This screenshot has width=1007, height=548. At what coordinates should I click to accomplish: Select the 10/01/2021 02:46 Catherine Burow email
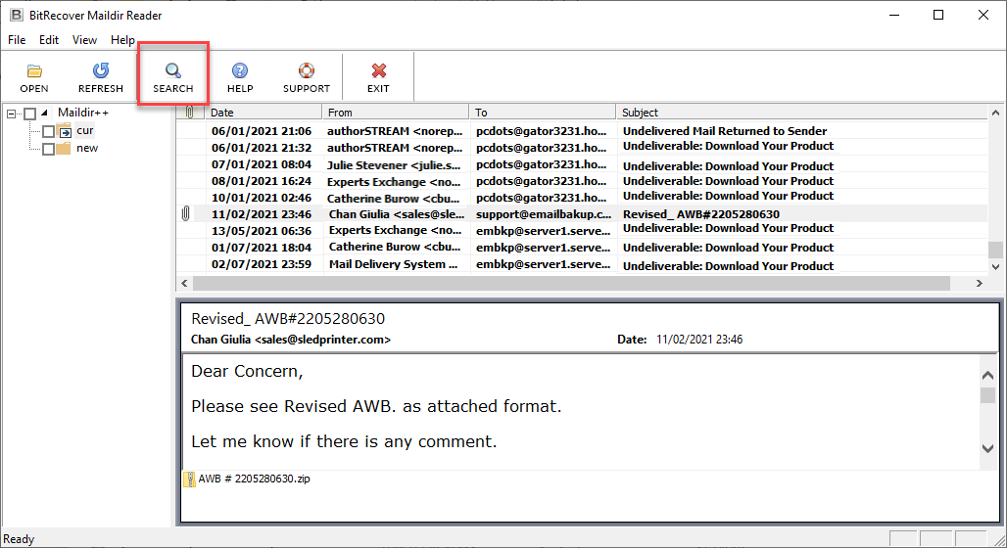tap(582, 198)
